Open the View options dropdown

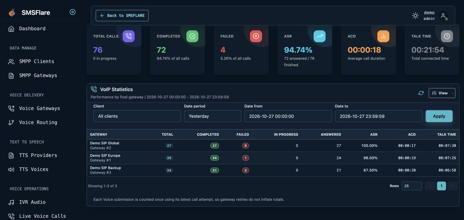click(x=442, y=93)
